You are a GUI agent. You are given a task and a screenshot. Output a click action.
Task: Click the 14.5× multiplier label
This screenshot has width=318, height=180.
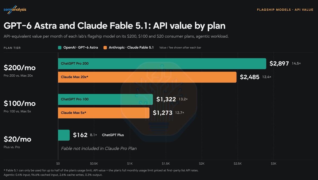pyautogui.click(x=296, y=64)
